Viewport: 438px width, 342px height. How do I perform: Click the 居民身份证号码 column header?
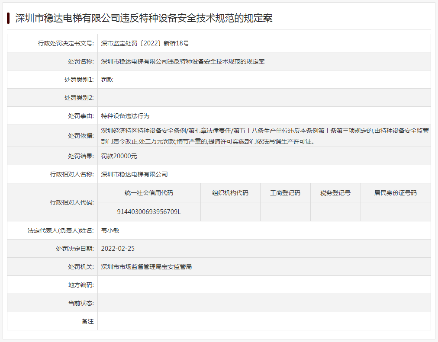396,193
